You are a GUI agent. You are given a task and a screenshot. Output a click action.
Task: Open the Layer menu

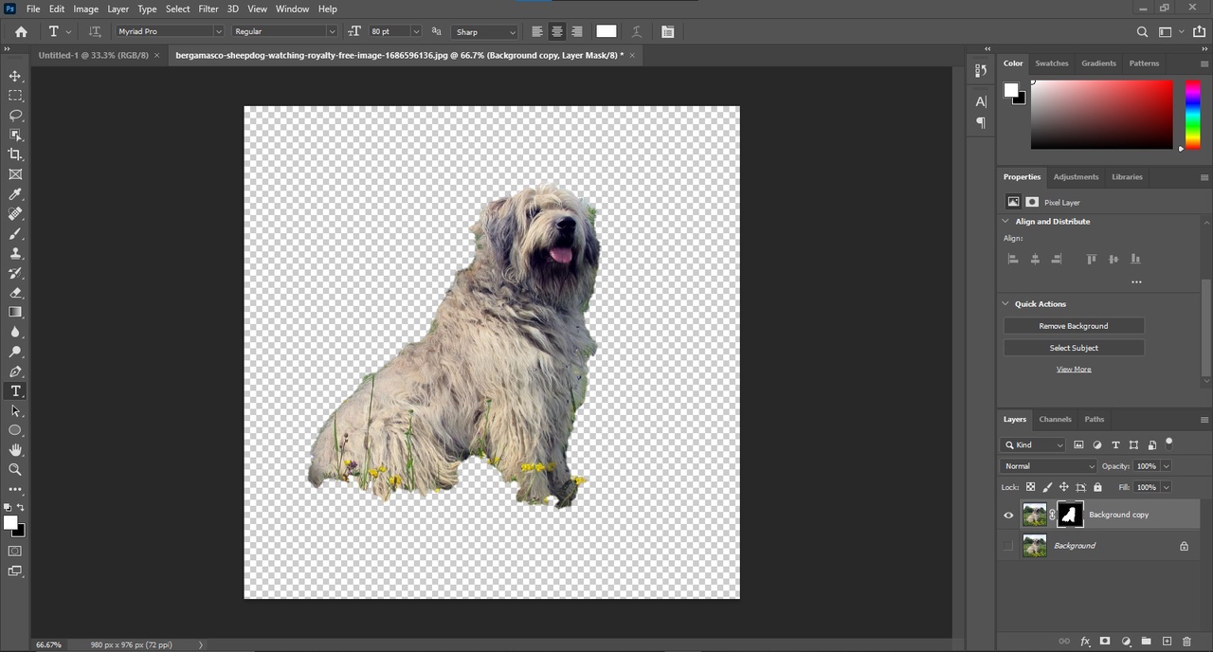click(118, 9)
